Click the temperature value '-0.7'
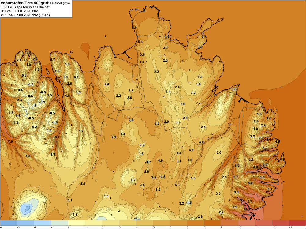Screen dimensions: 306x229 pos(148,162)
